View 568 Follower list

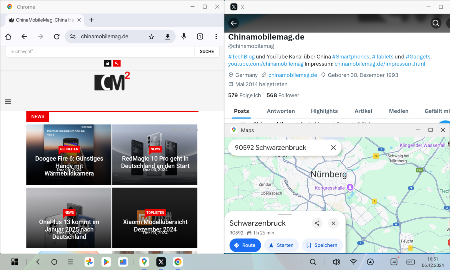(x=283, y=95)
